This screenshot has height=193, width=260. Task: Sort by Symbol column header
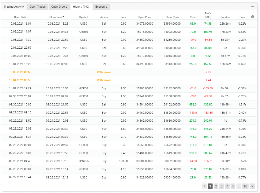[83, 17]
